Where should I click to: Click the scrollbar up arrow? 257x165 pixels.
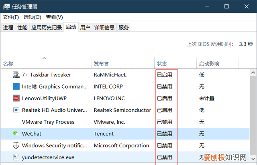pyautogui.click(x=253, y=72)
